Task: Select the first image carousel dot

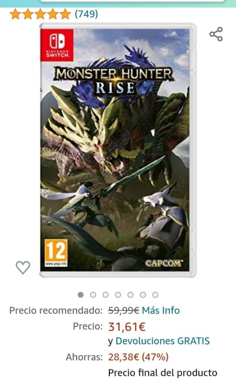Action: coord(80,295)
